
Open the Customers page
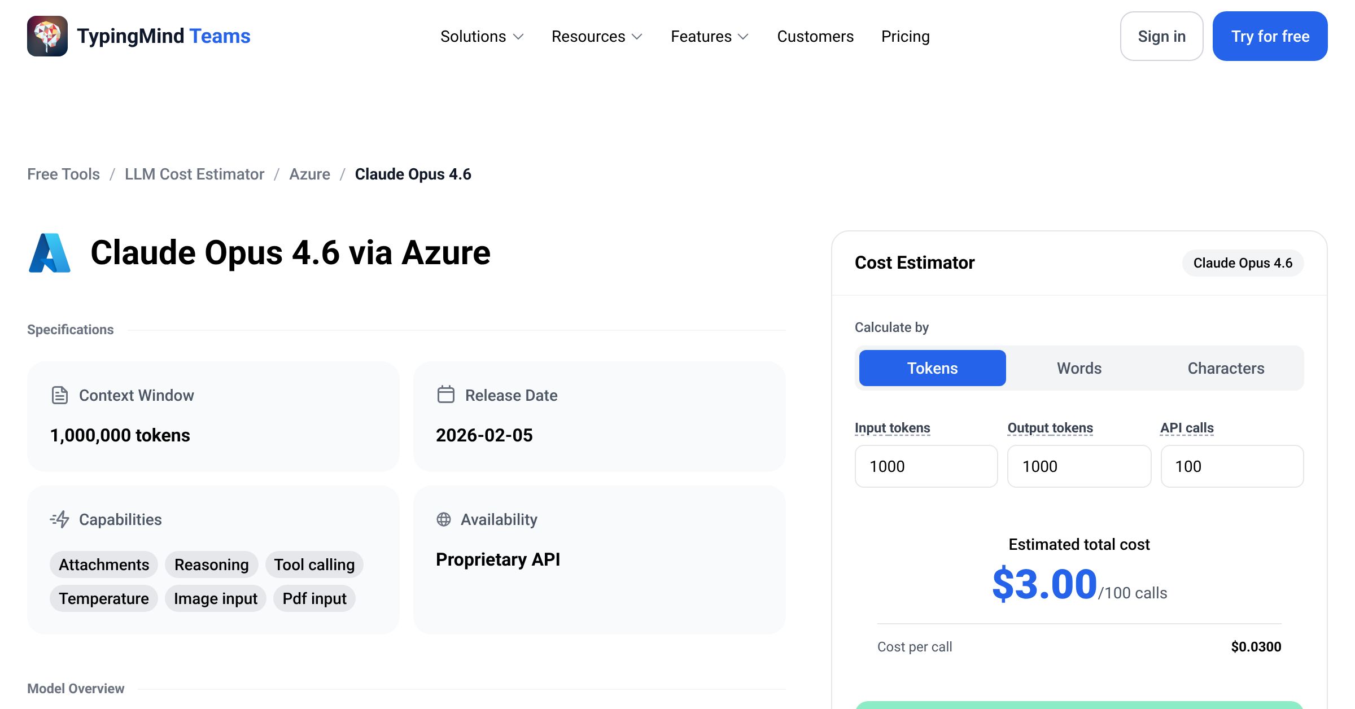pos(815,36)
